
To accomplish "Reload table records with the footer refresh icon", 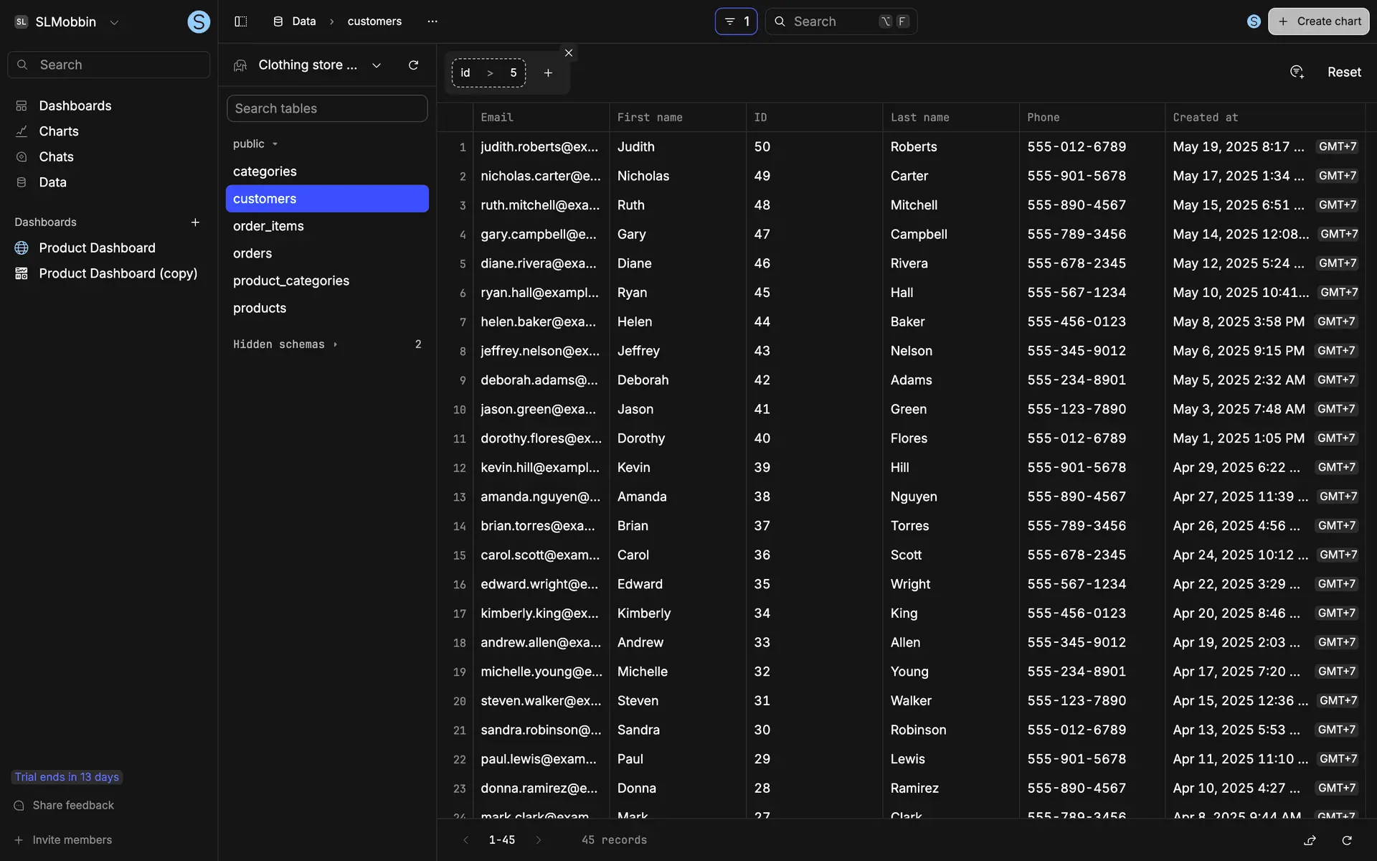I will click(x=1347, y=840).
